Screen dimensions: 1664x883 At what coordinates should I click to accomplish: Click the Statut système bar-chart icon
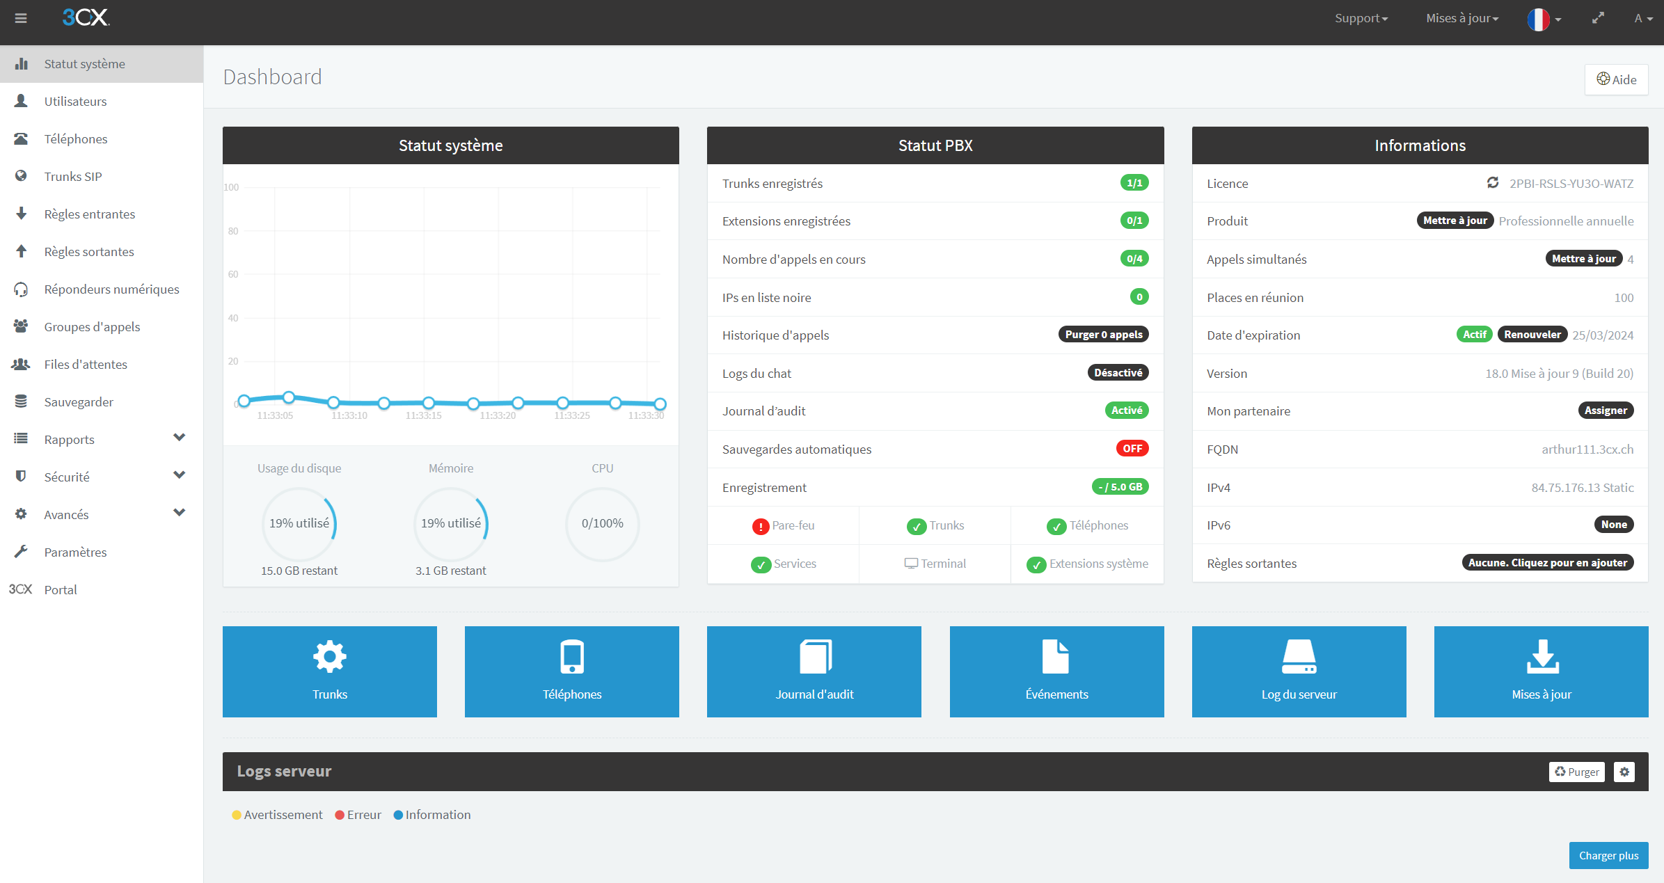point(22,64)
